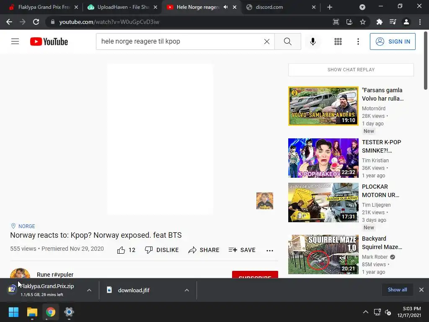Close the discord.com tab
Viewport: 429px width, 322px height.
314,7
